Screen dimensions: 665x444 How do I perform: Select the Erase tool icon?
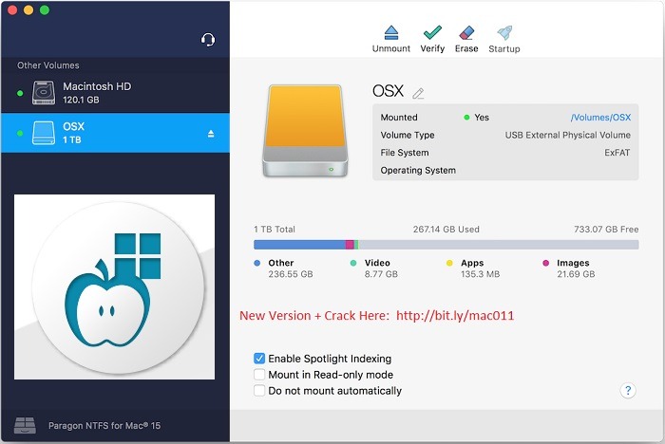pos(466,32)
